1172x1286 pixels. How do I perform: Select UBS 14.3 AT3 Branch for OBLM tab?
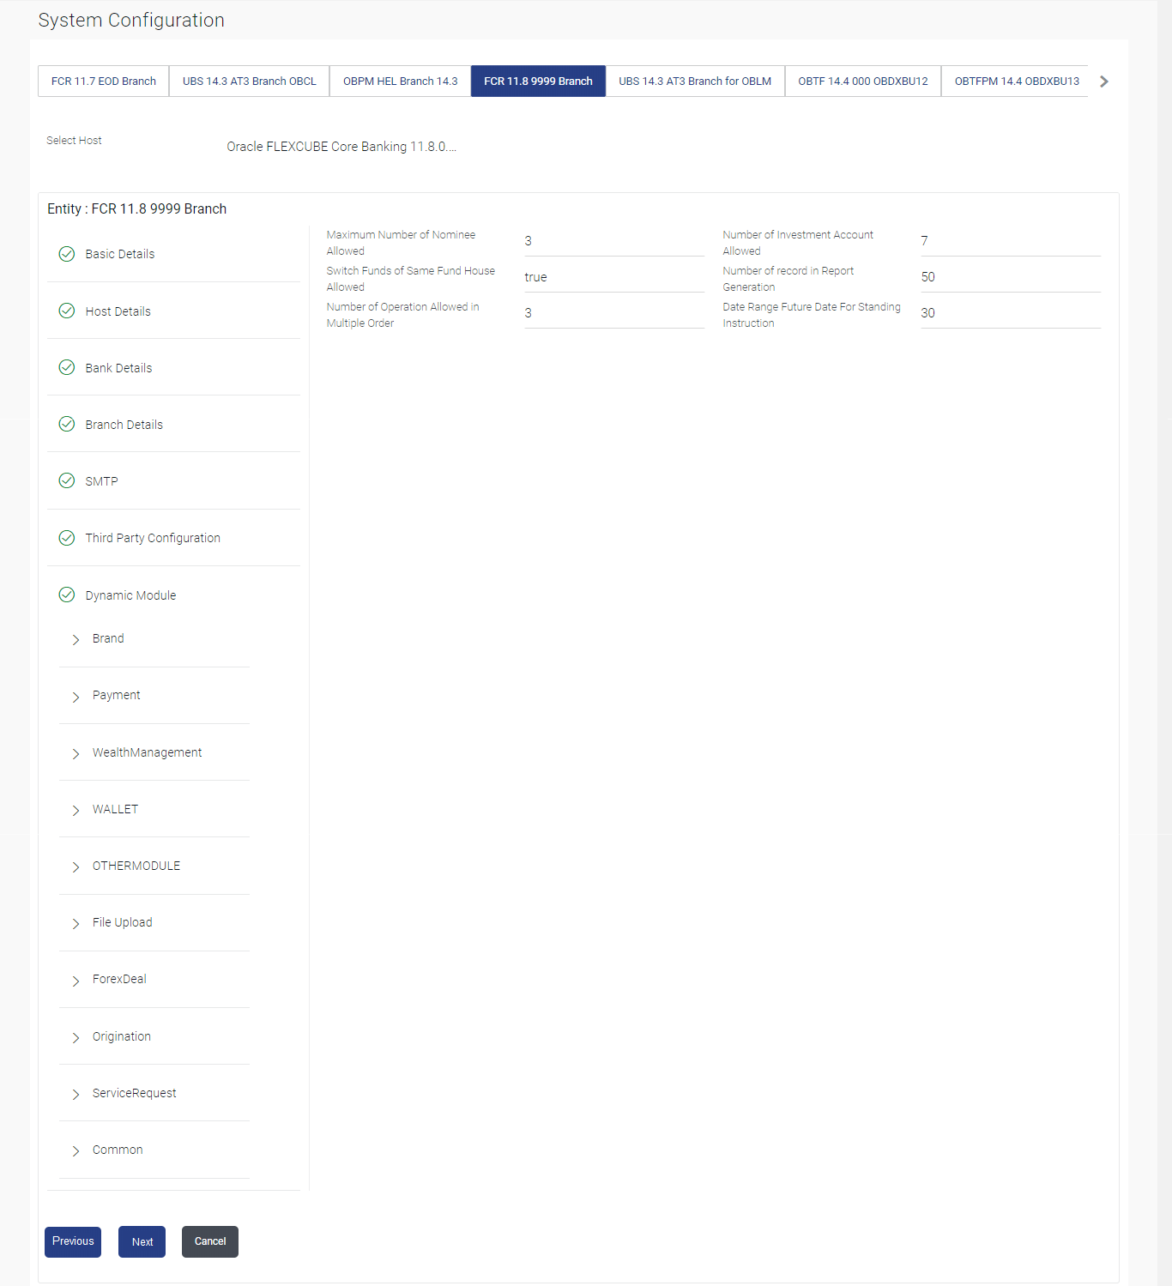[695, 82]
